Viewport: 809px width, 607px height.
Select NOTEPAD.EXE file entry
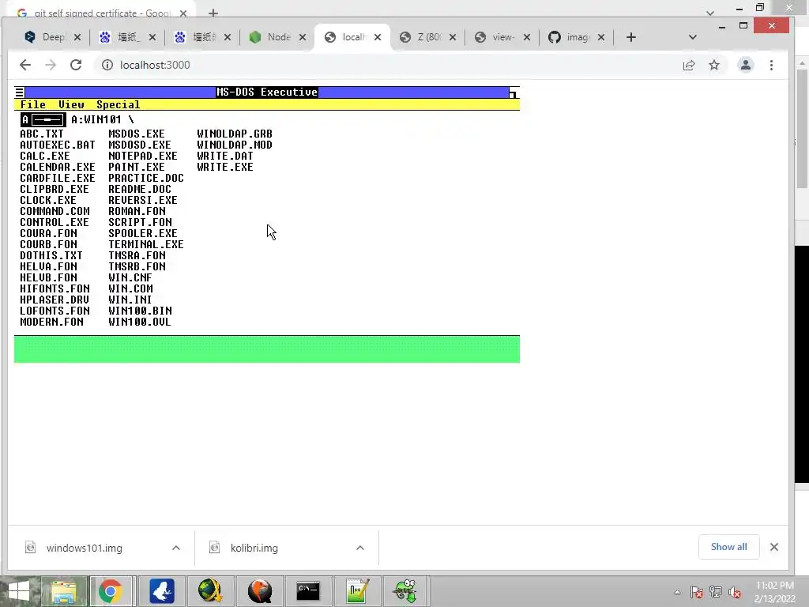click(143, 156)
